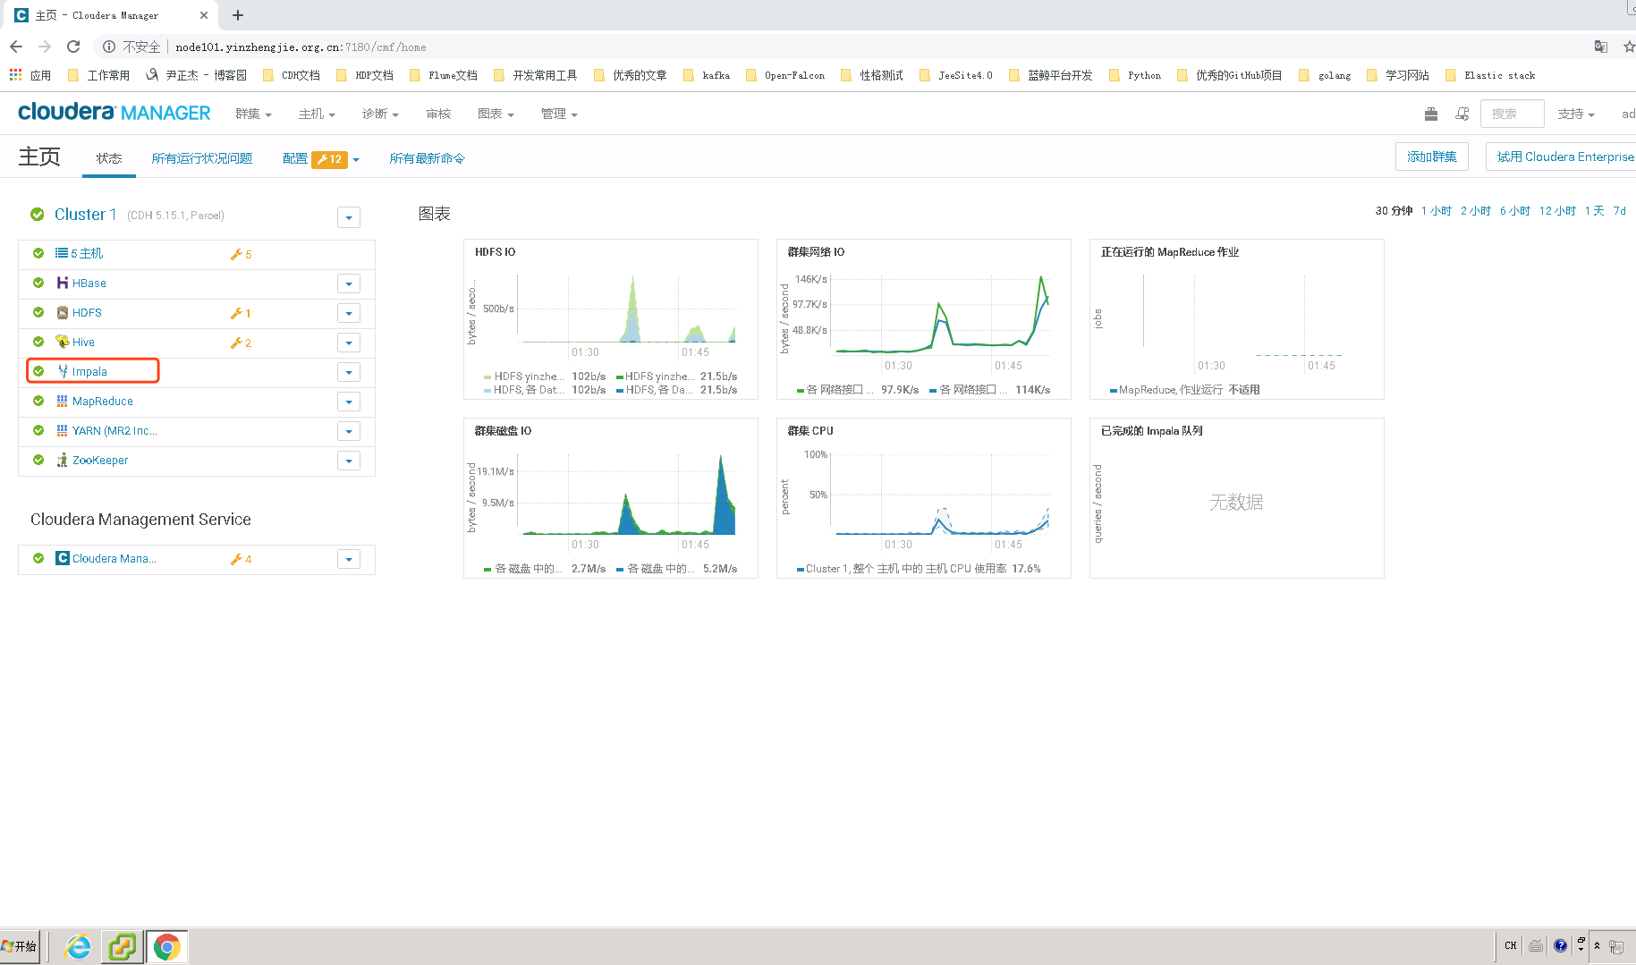Open the MapReduce service icon
Image resolution: width=1636 pixels, height=965 pixels.
click(x=61, y=401)
